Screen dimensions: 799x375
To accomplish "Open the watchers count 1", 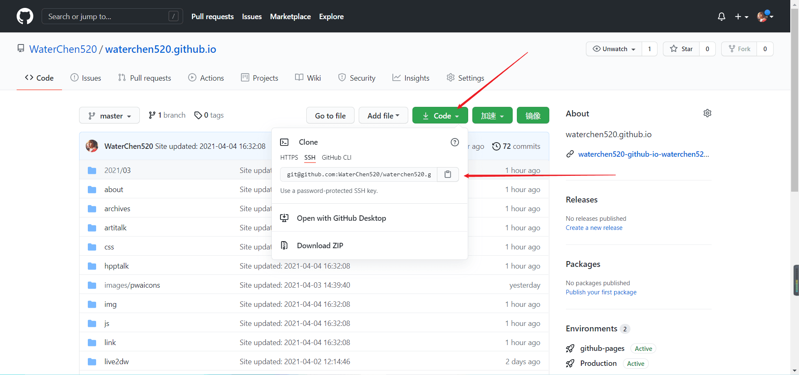I will 649,49.
